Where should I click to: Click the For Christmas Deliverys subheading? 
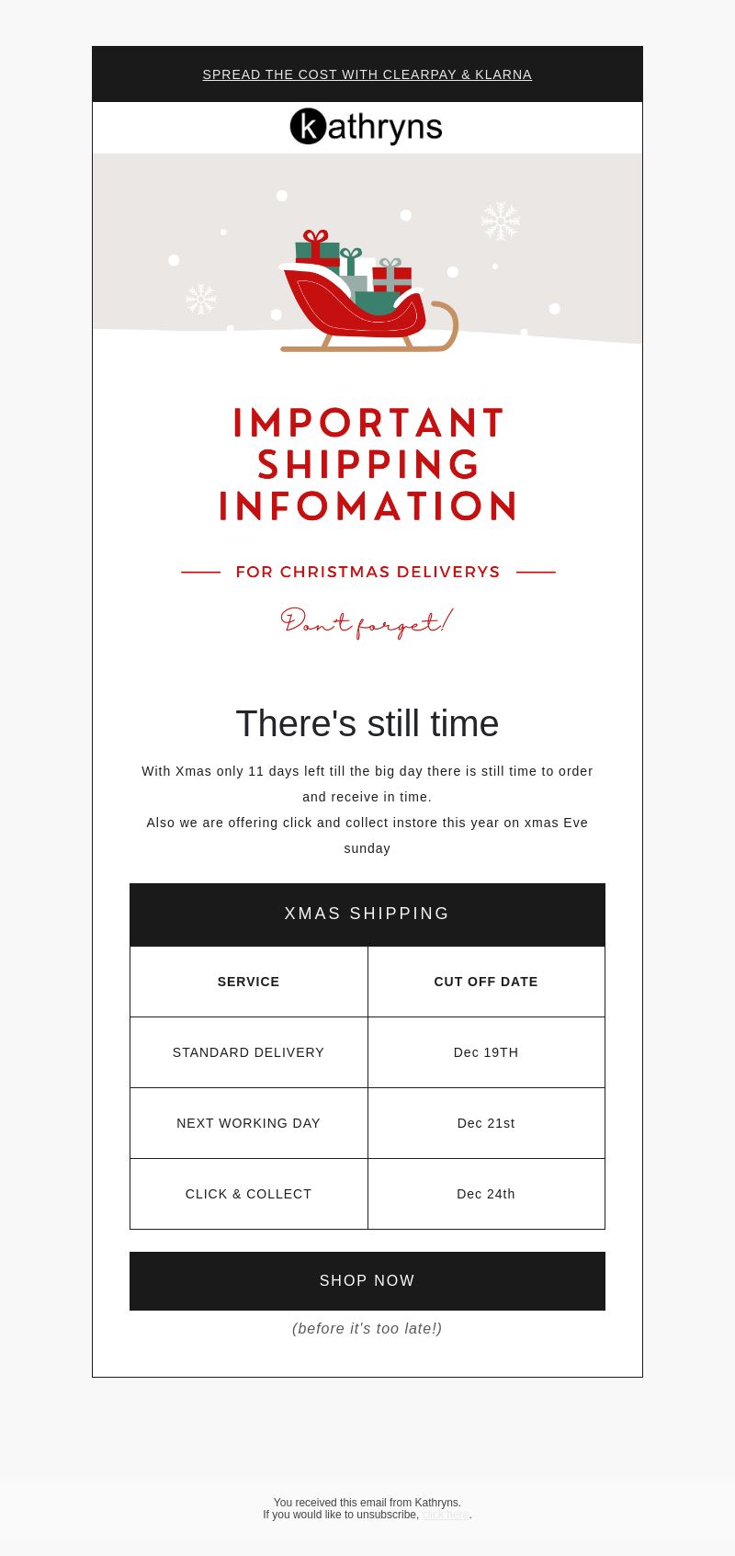[x=367, y=572]
